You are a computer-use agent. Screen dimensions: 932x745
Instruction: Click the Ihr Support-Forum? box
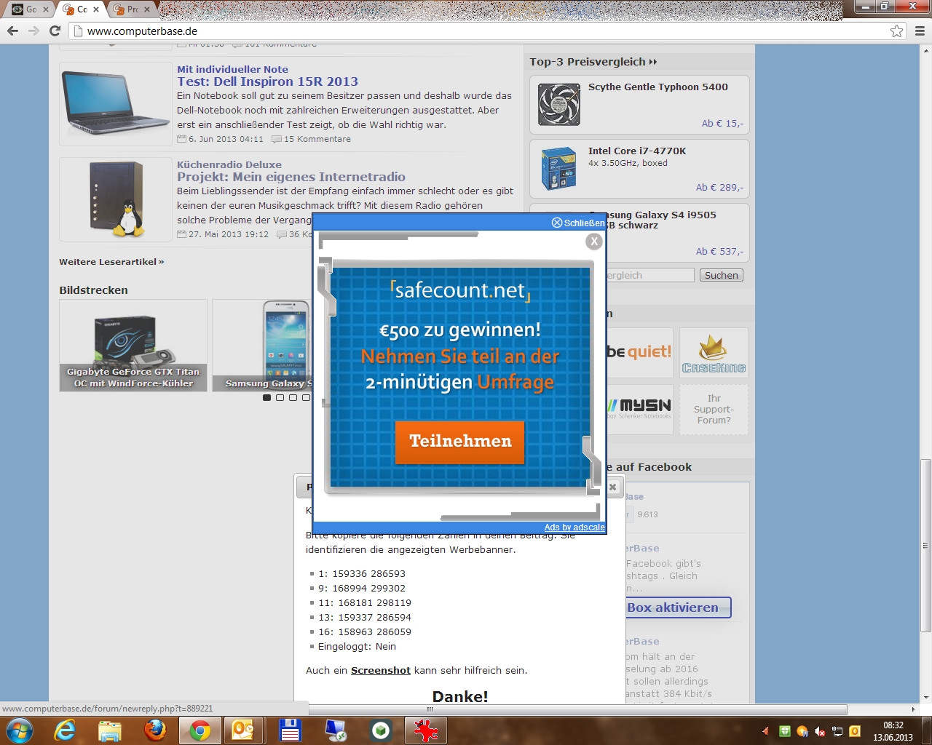(x=714, y=410)
